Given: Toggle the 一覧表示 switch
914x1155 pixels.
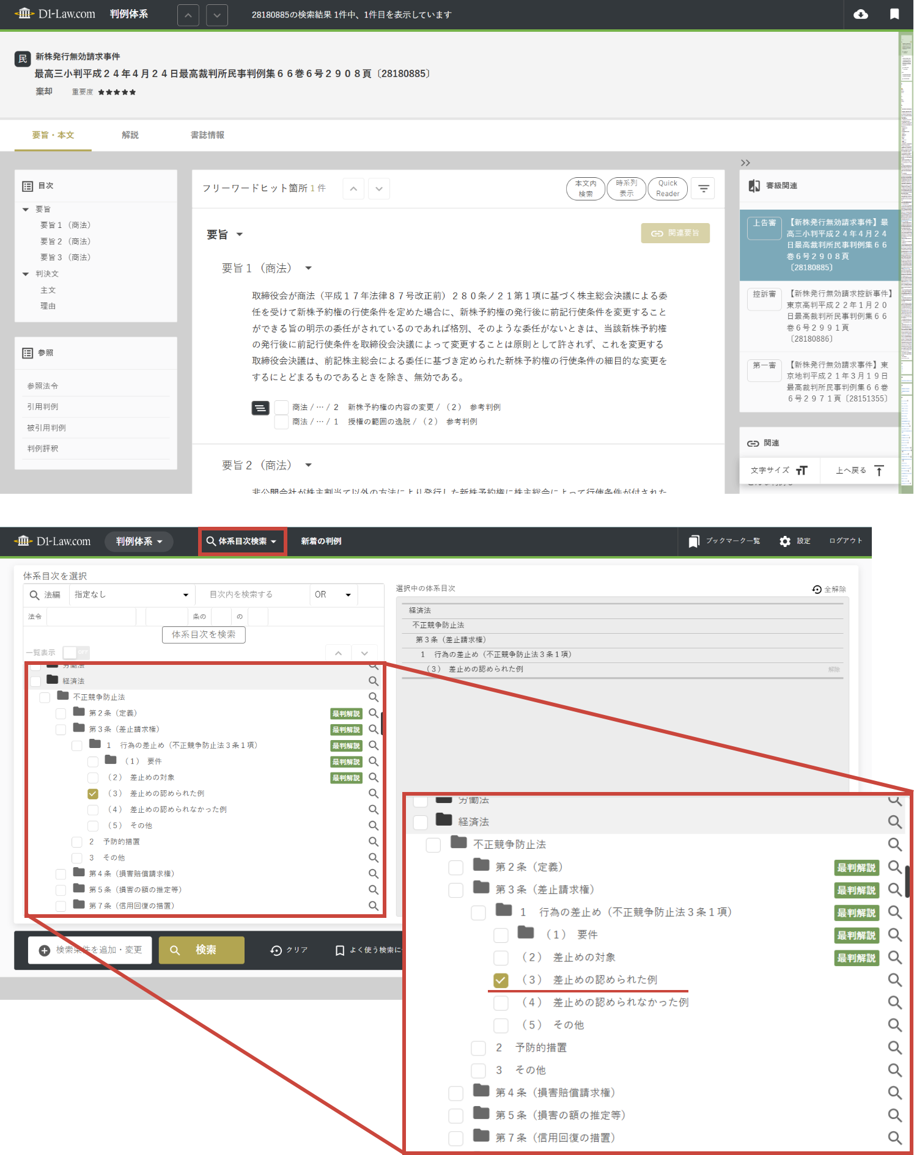Looking at the screenshot, I should (76, 652).
